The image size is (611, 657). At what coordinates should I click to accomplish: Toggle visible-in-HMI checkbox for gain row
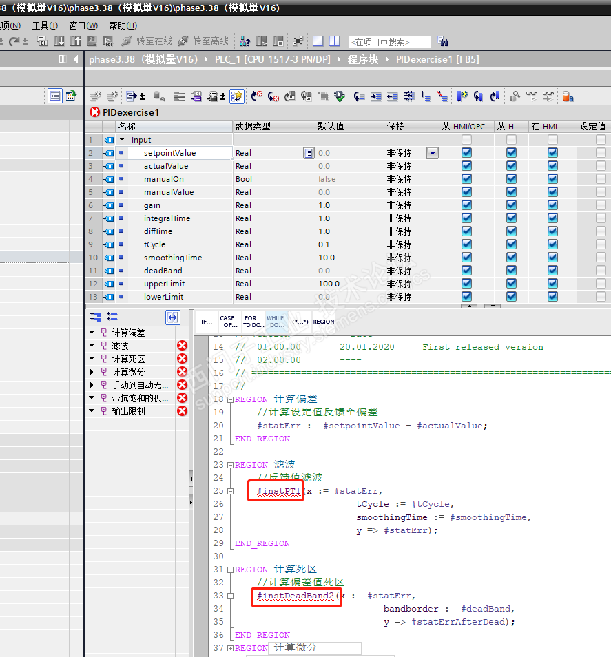tap(552, 205)
